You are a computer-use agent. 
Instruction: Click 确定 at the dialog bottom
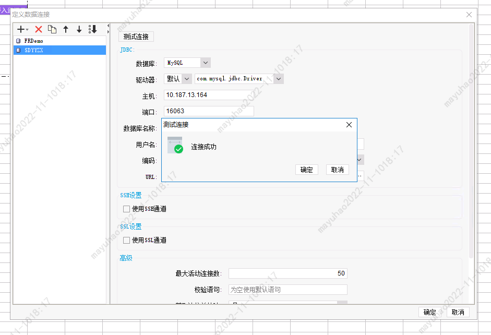[429, 312]
